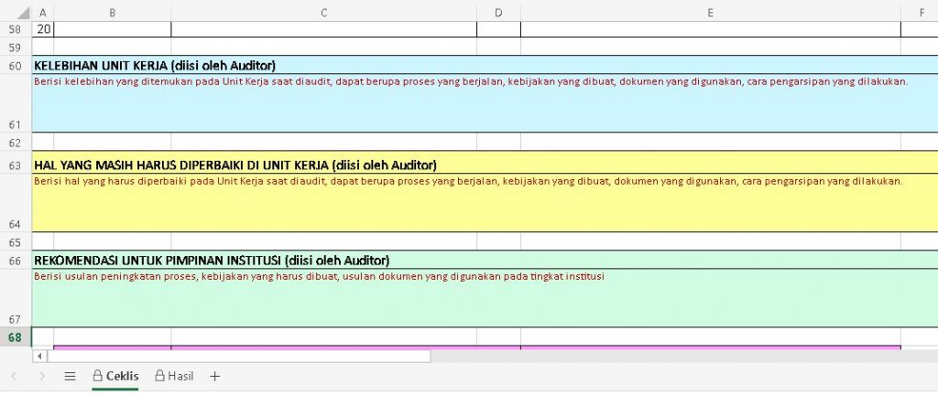Select the Ceklis sheet tab

[115, 376]
